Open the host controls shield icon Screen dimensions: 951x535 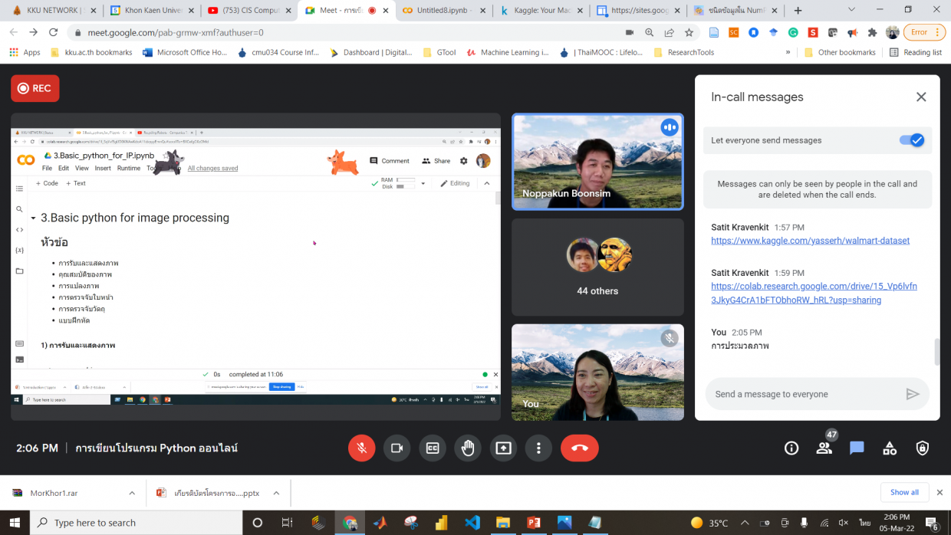(923, 448)
